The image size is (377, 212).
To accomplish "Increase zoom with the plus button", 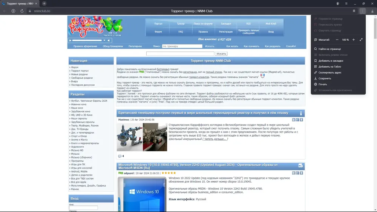I will point(354,40).
